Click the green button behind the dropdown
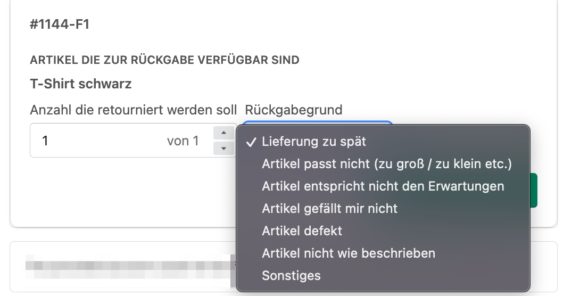Image resolution: width=580 pixels, height=296 pixels. [534, 190]
